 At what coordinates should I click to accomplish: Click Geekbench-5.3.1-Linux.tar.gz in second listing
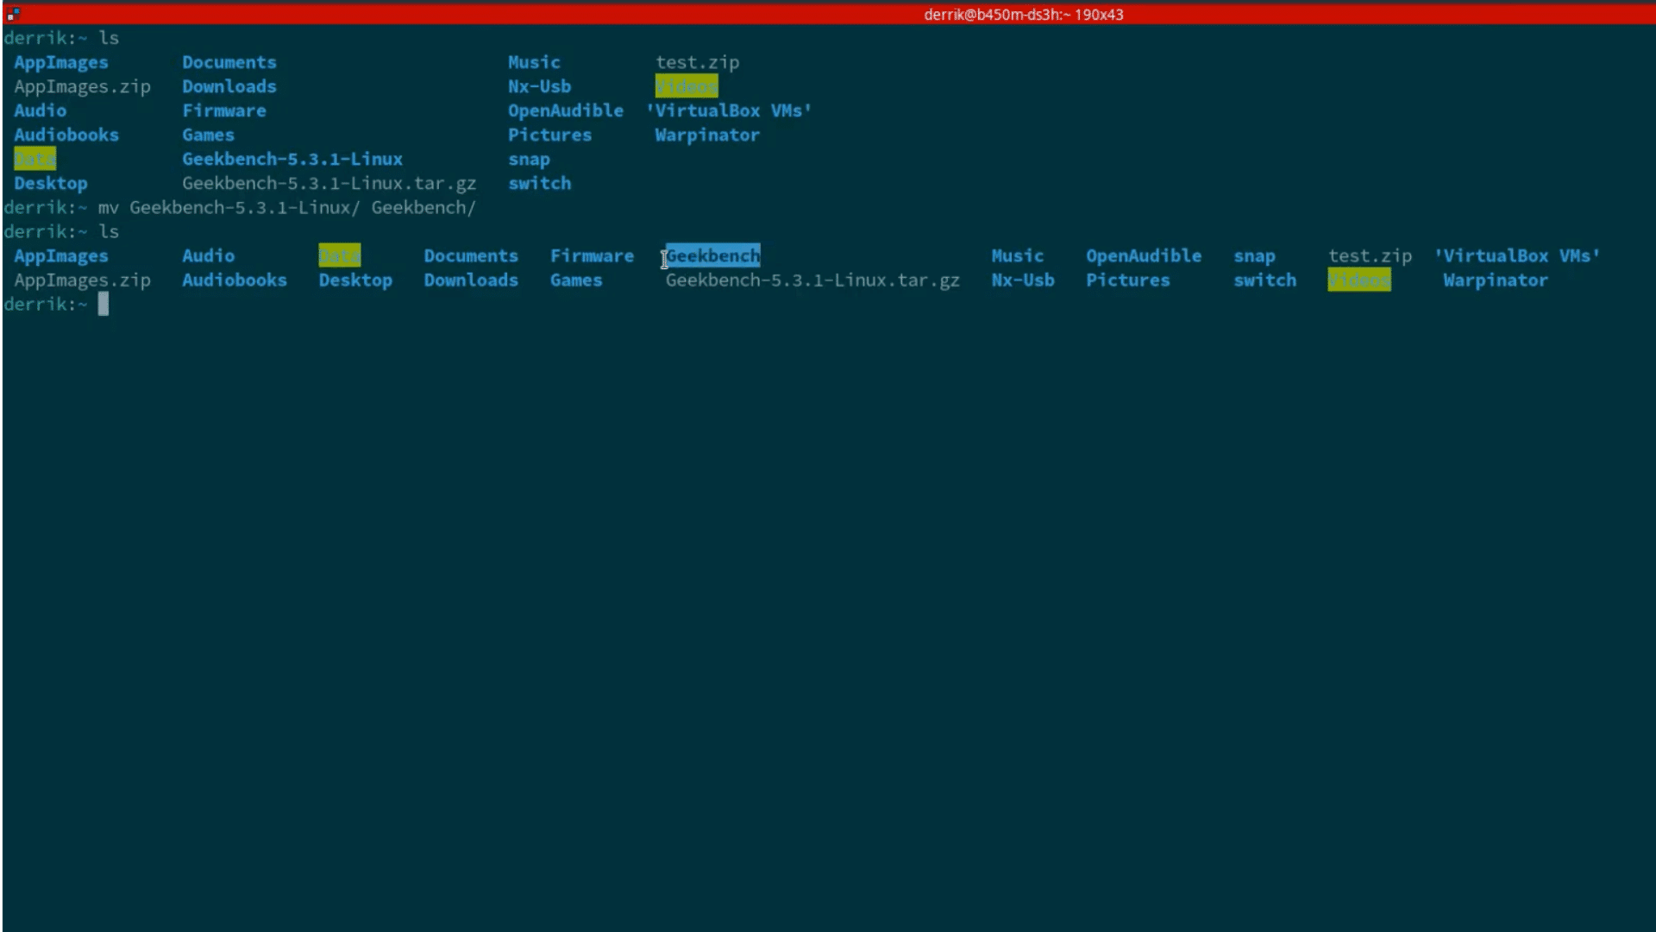pyautogui.click(x=812, y=280)
